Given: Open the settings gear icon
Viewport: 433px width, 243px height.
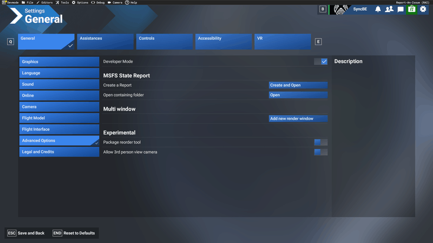Looking at the screenshot, I should (x=423, y=9).
